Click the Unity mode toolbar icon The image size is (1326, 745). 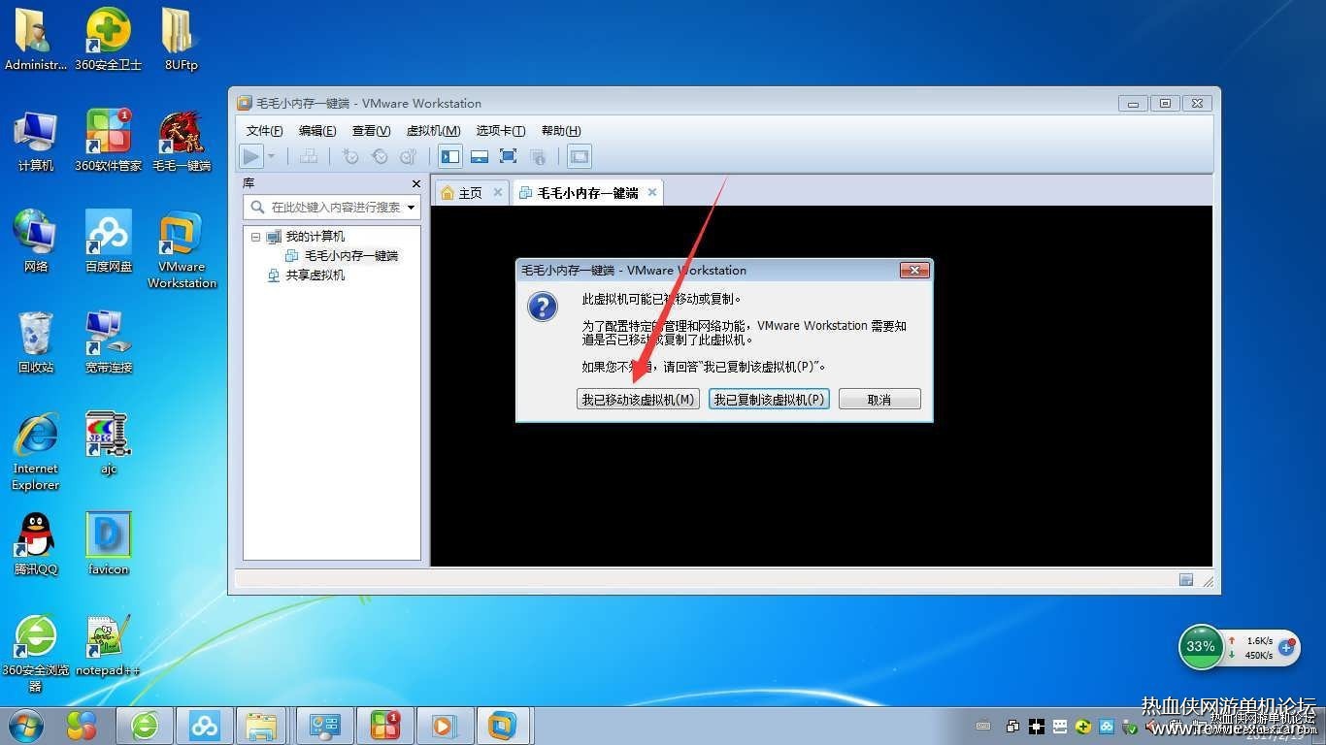click(x=538, y=156)
